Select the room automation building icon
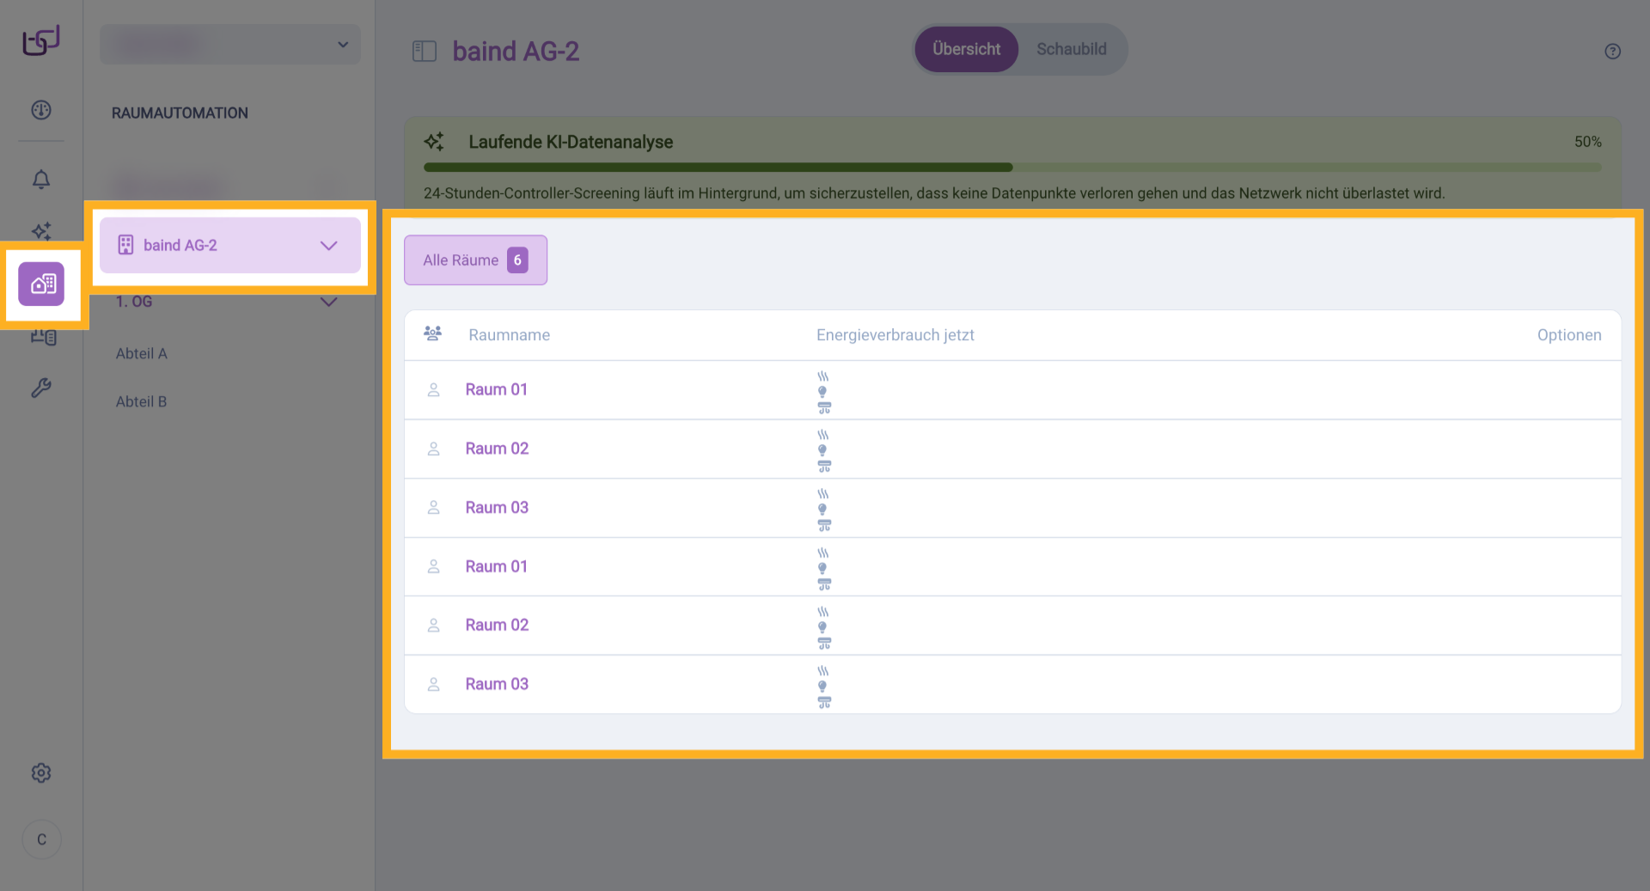This screenshot has height=891, width=1650. (41, 284)
